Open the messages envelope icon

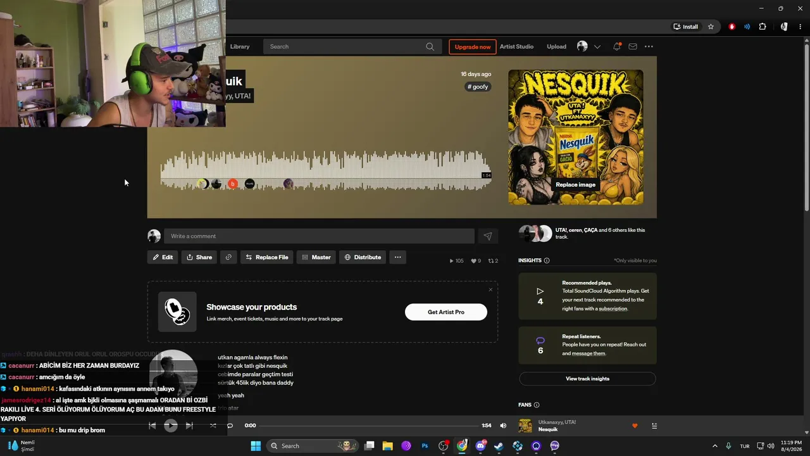click(x=633, y=46)
